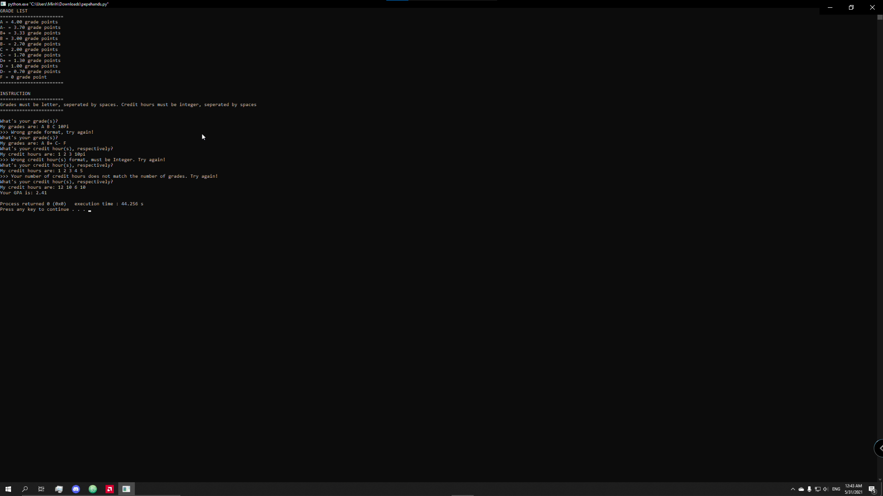
Task: Open Discord from the taskbar
Action: [x=76, y=489]
